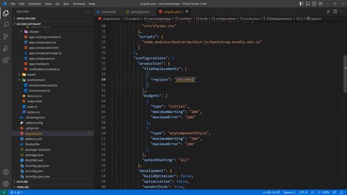Open tsconfig.app.json file
This screenshot has width=347, height=195.
[37, 166]
